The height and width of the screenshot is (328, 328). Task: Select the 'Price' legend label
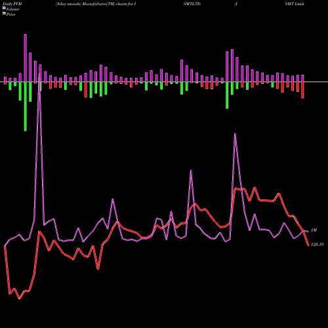[10, 14]
